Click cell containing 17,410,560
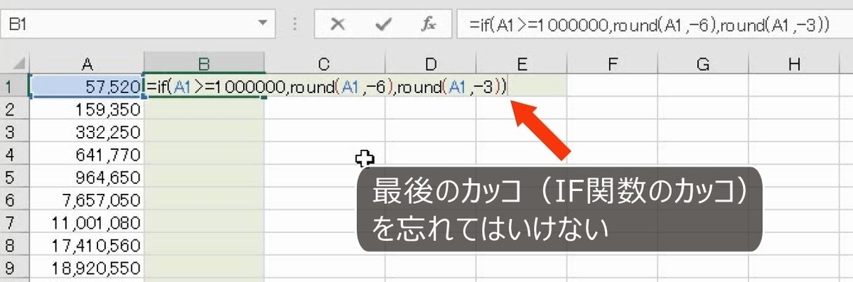Image resolution: width=853 pixels, height=282 pixels. pyautogui.click(x=87, y=245)
